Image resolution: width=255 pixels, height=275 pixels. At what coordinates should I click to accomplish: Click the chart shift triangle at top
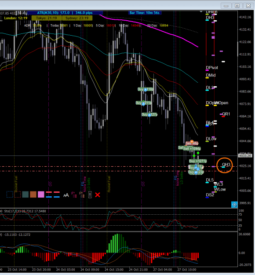[201, 11]
